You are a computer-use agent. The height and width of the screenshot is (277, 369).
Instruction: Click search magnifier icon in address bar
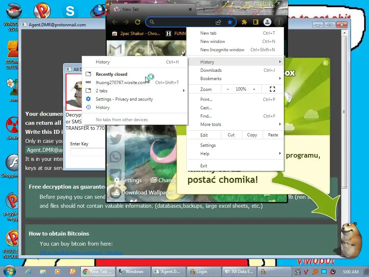(152, 22)
